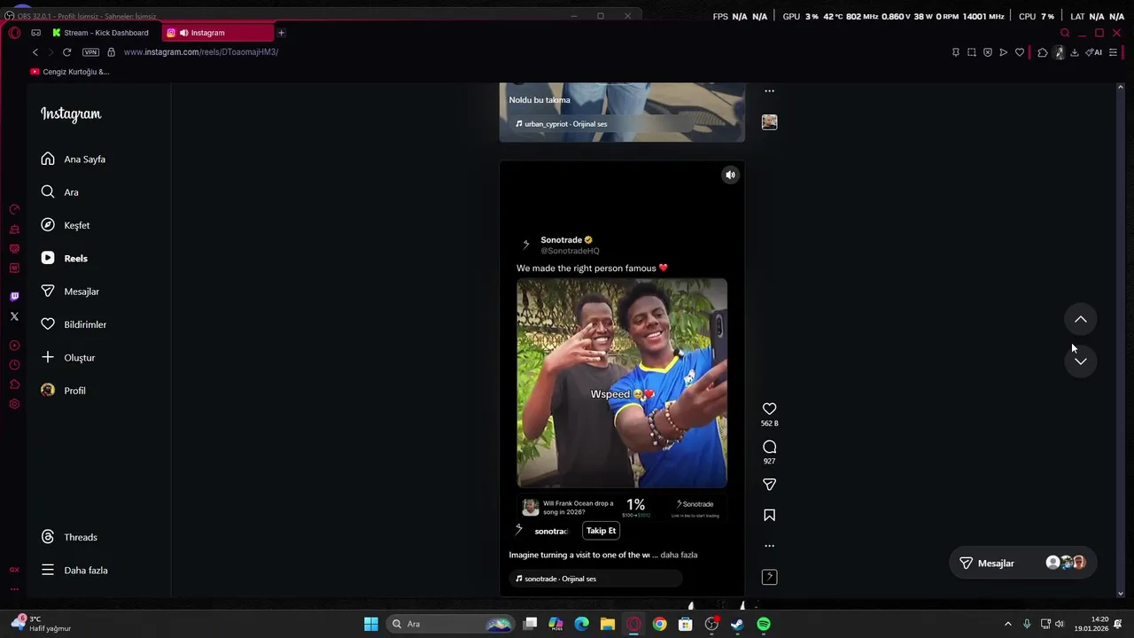This screenshot has width=1134, height=638.
Task: Switch to Stream - Kick Dashboard tab
Action: (x=100, y=33)
